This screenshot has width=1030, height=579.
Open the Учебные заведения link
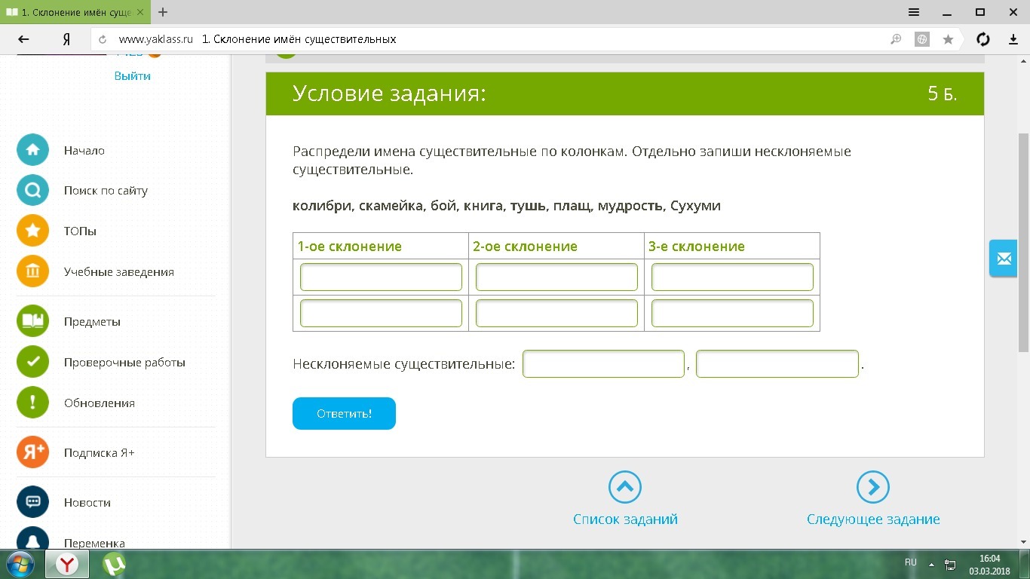coord(119,272)
